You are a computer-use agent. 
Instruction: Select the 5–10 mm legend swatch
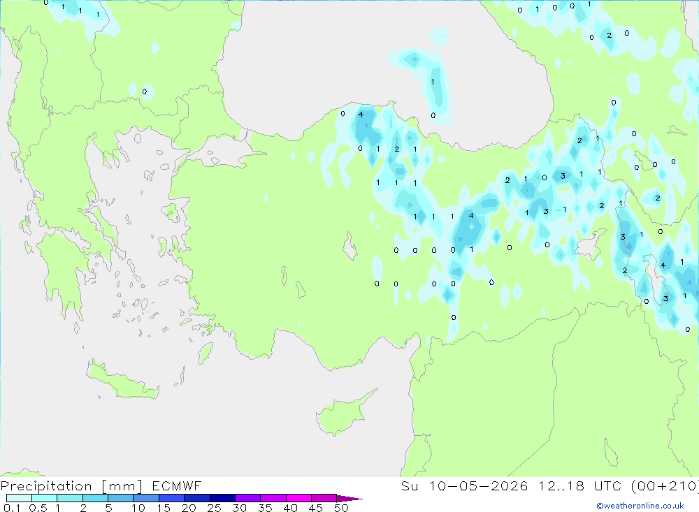pyautogui.click(x=121, y=498)
